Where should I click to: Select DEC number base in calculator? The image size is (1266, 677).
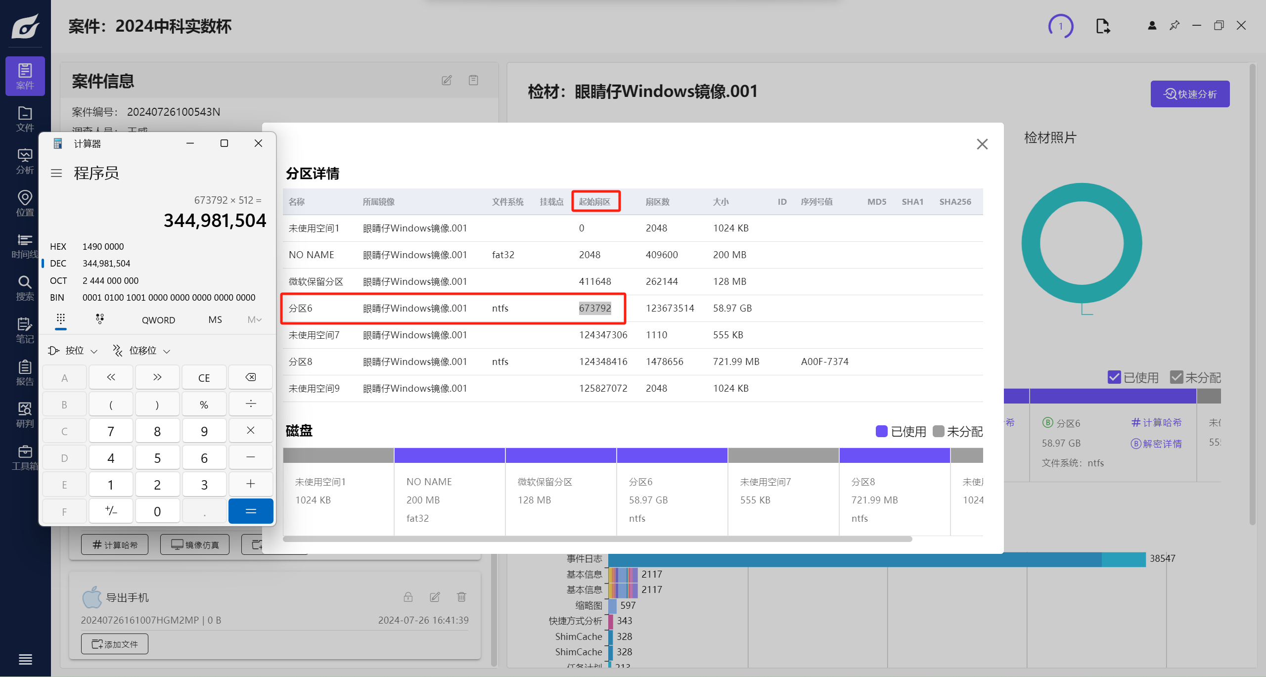coord(58,264)
